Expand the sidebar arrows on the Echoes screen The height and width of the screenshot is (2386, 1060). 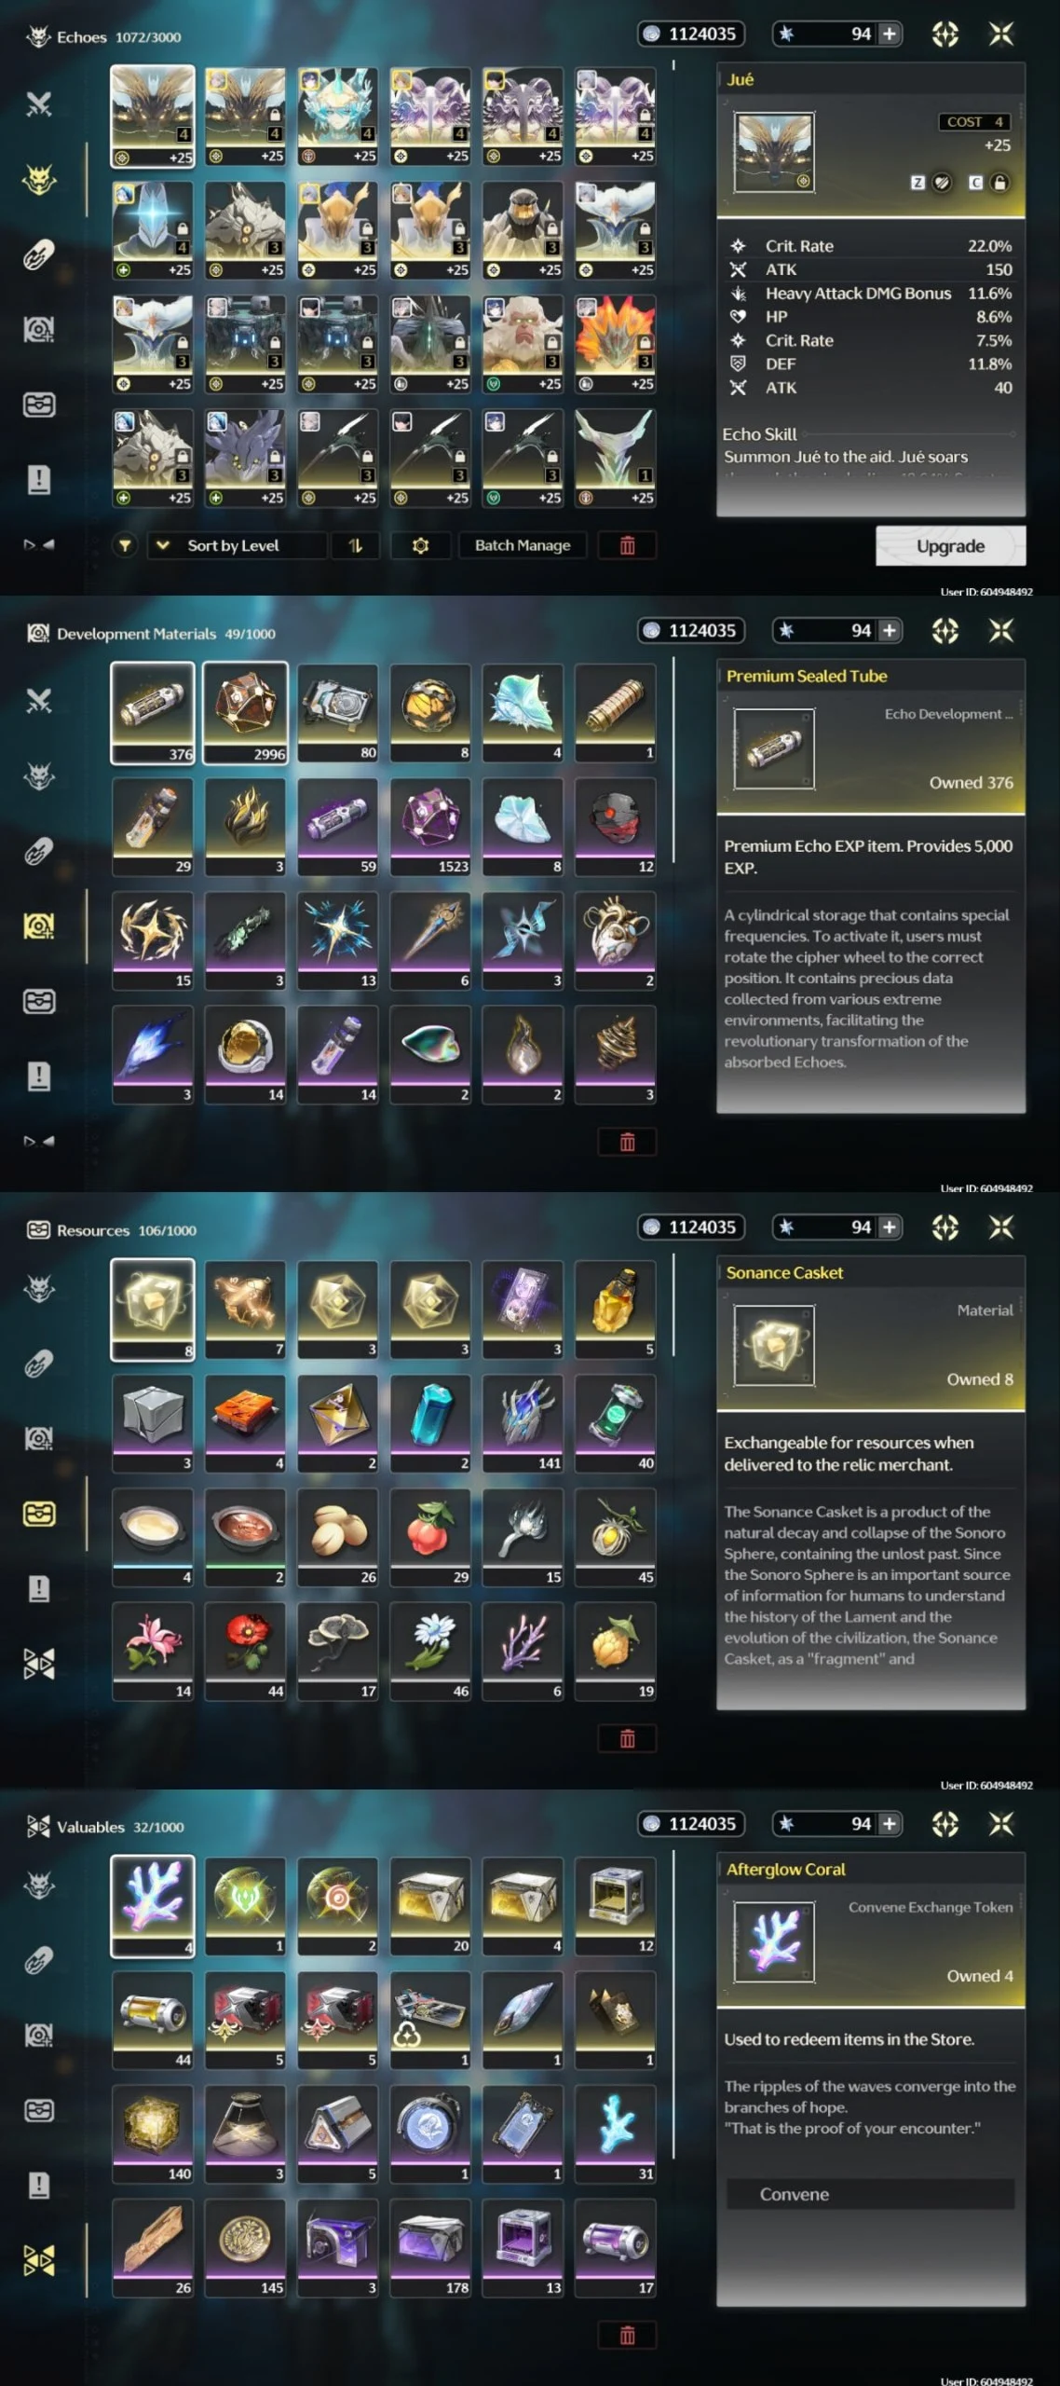(39, 544)
